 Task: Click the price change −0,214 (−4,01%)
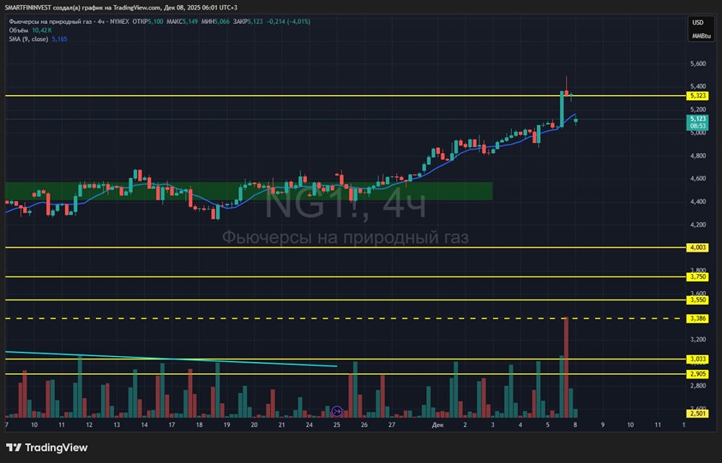pyautogui.click(x=288, y=22)
